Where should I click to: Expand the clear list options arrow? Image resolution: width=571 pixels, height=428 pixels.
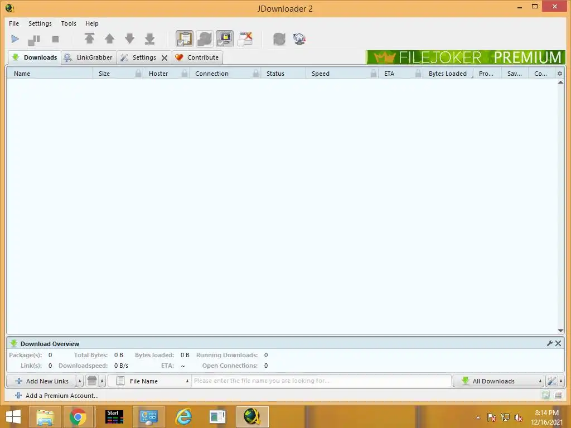tap(103, 381)
